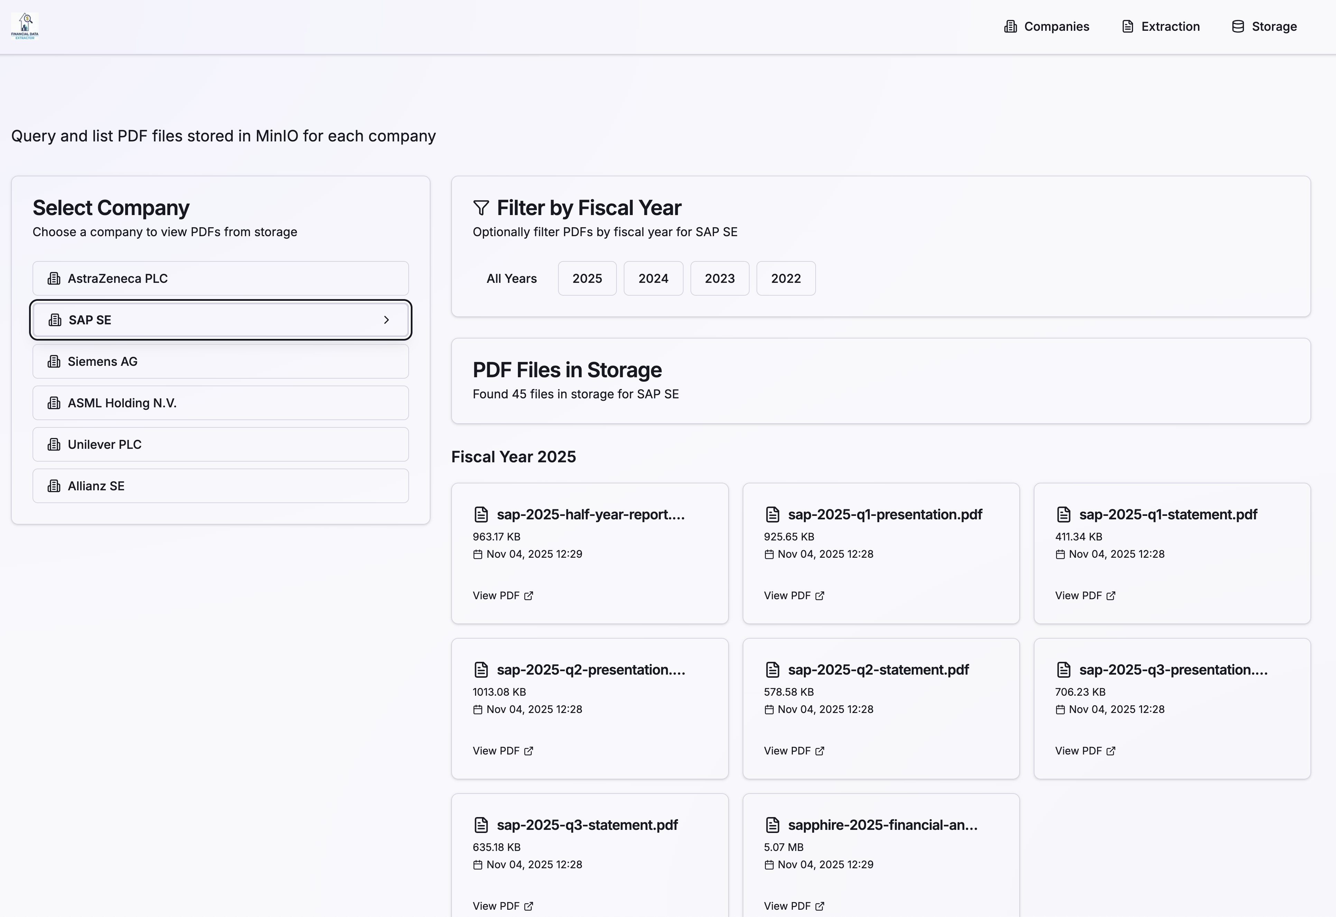Select ASML Holding N.V. from the company list

(x=122, y=402)
